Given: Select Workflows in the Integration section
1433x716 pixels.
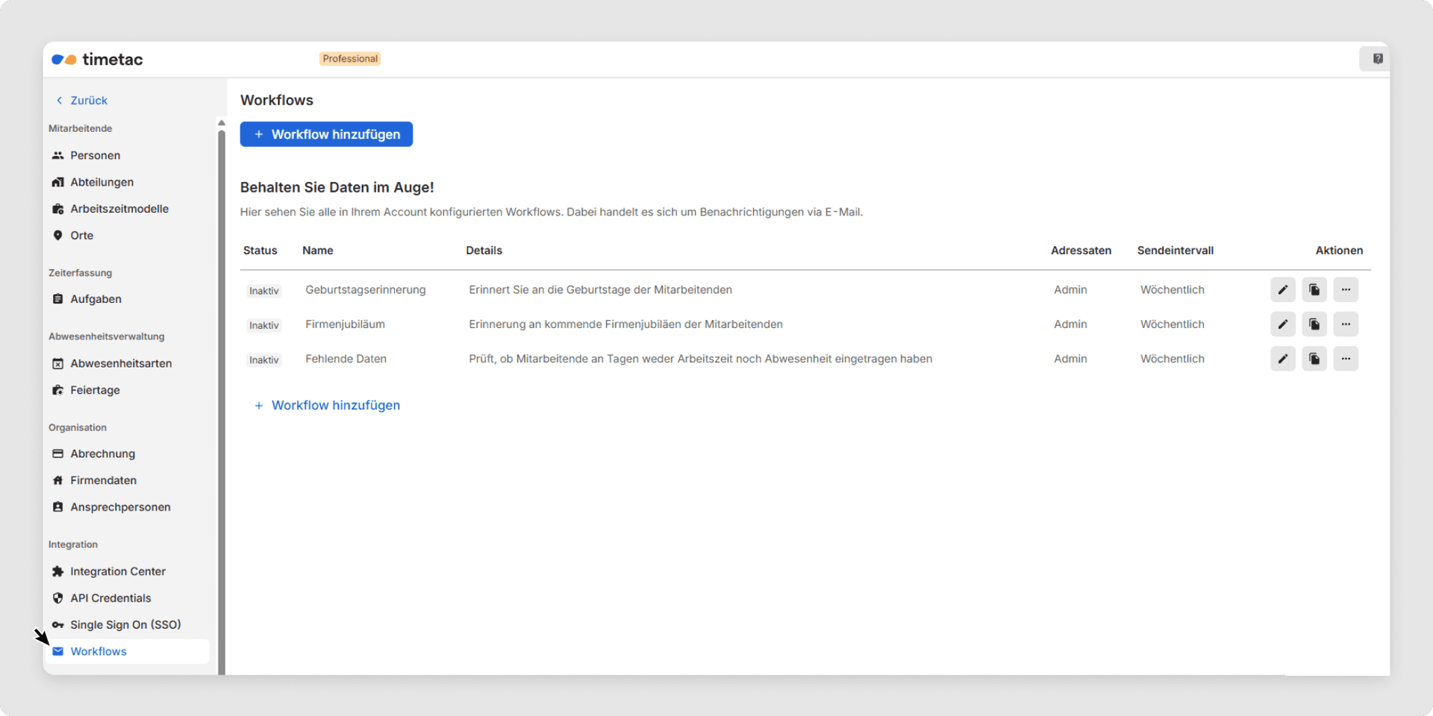Looking at the screenshot, I should 98,651.
